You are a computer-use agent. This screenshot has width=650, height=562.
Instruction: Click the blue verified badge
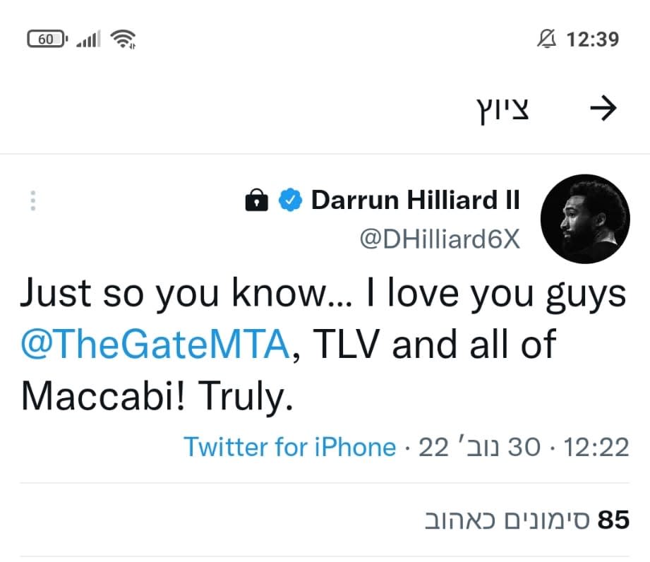[x=289, y=200]
